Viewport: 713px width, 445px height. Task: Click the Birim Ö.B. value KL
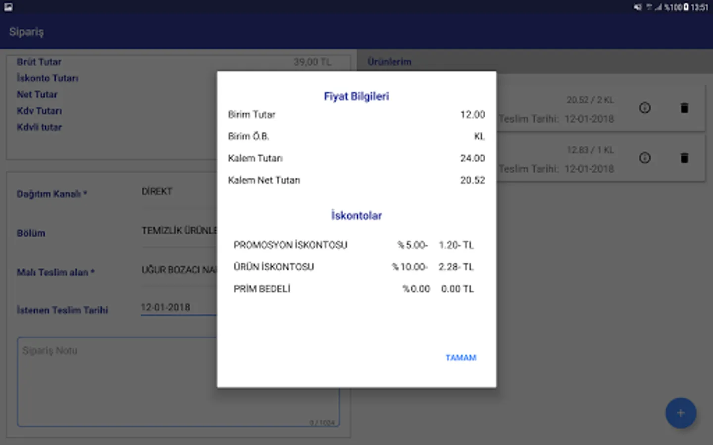point(479,136)
